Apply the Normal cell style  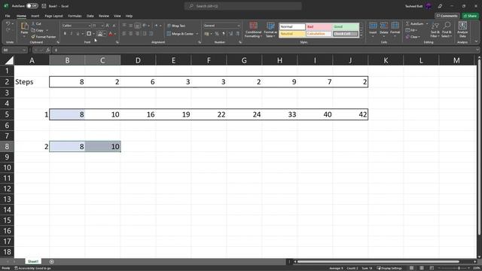(x=292, y=27)
